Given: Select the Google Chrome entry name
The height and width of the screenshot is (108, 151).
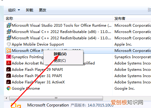Looking at the screenshot, I should 26,88.
